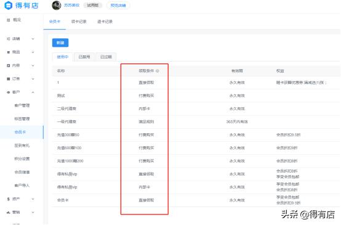Switch to the 退卡记录 tab

[105, 22]
